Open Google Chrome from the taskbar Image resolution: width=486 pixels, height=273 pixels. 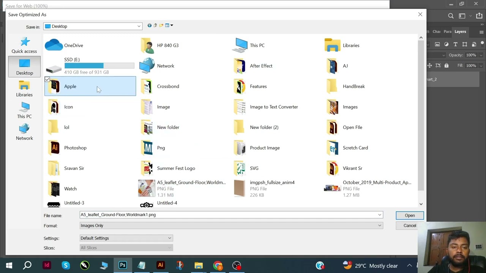point(218,265)
